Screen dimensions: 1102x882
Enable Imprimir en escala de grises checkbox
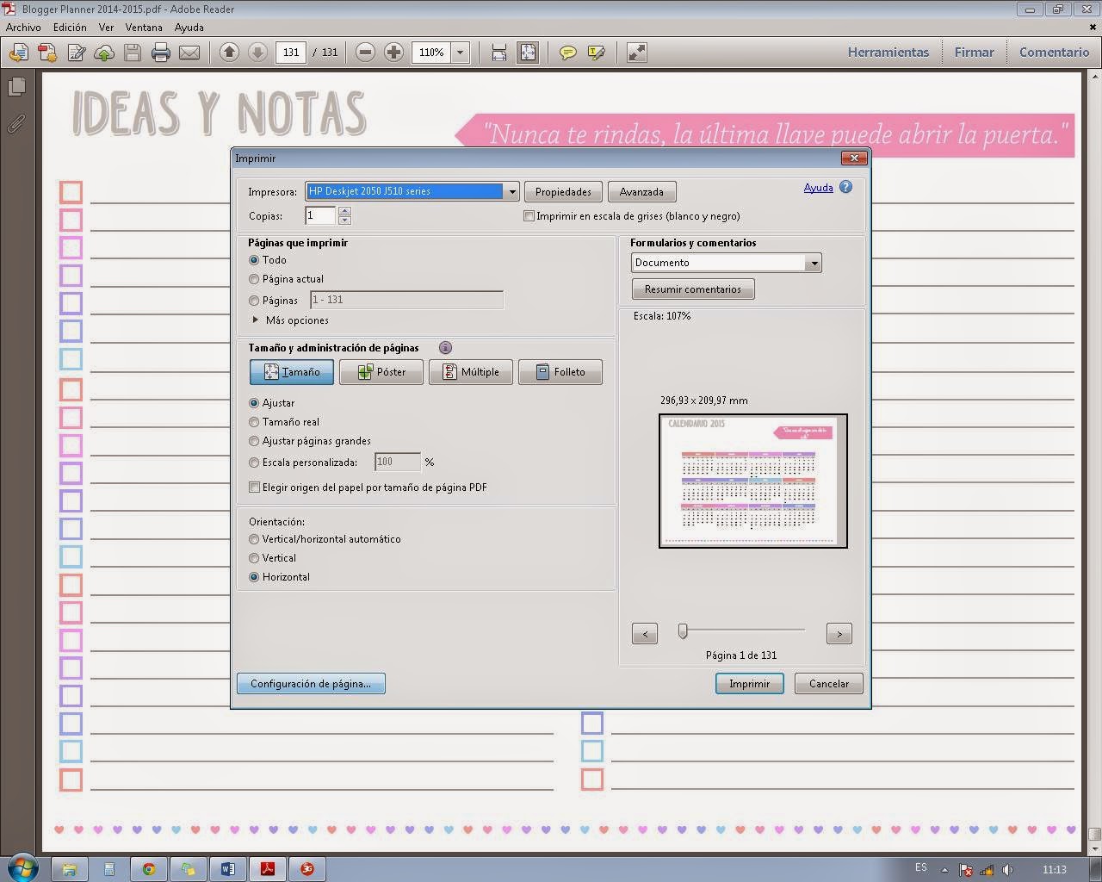[529, 216]
